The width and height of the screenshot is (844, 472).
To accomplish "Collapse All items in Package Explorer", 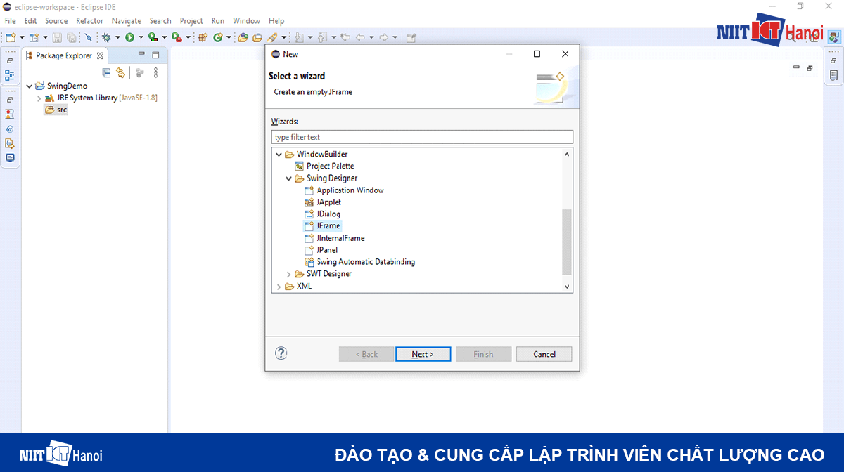I will click(x=106, y=72).
